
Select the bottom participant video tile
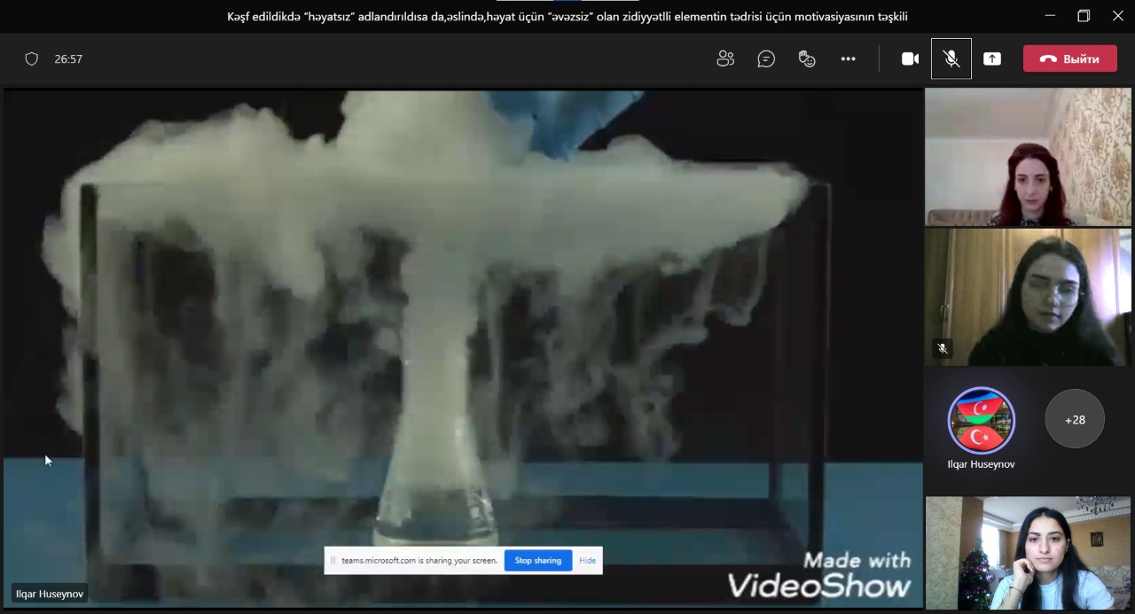(x=1028, y=552)
